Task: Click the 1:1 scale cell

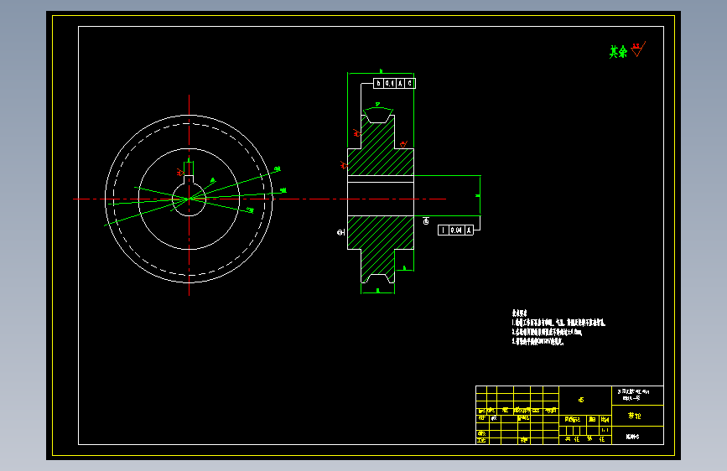Action: click(x=605, y=430)
